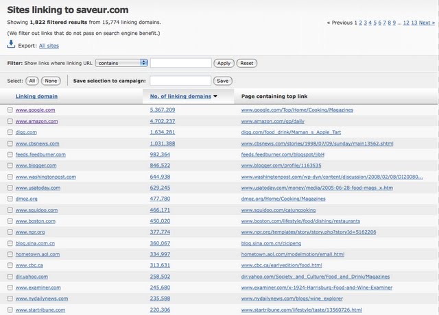Screen dimensions: 439x315
Task: Tick feeds.feedburner.com checkbox
Action: pyautogui.click(x=10, y=154)
